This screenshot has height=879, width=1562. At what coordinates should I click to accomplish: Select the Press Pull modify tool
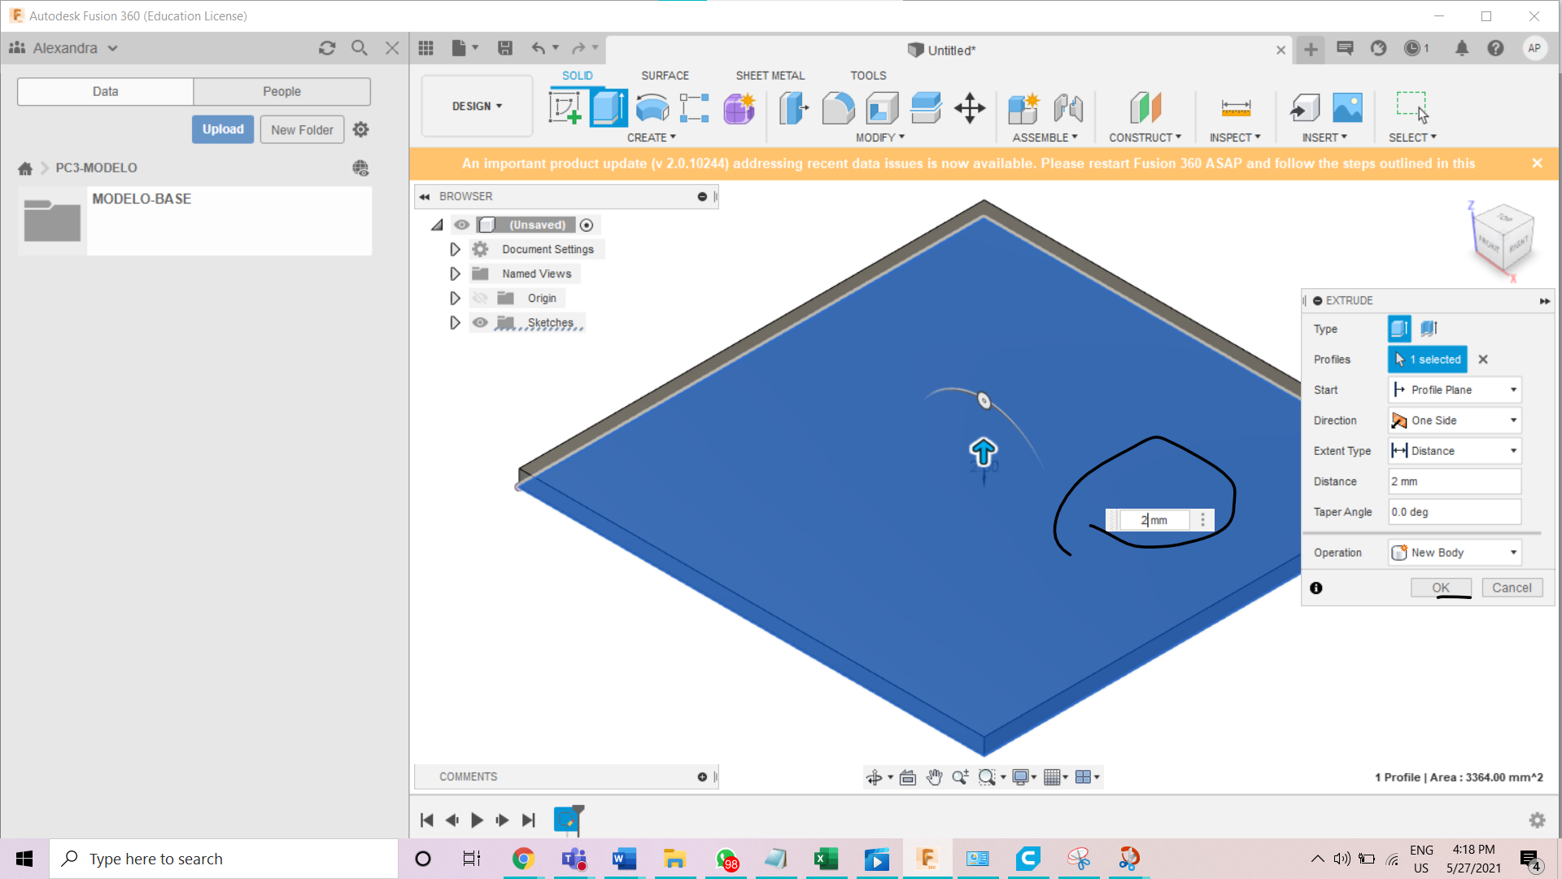point(794,107)
